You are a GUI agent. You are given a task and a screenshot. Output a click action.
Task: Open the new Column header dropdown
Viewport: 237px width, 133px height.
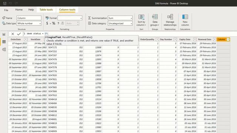[228, 40]
